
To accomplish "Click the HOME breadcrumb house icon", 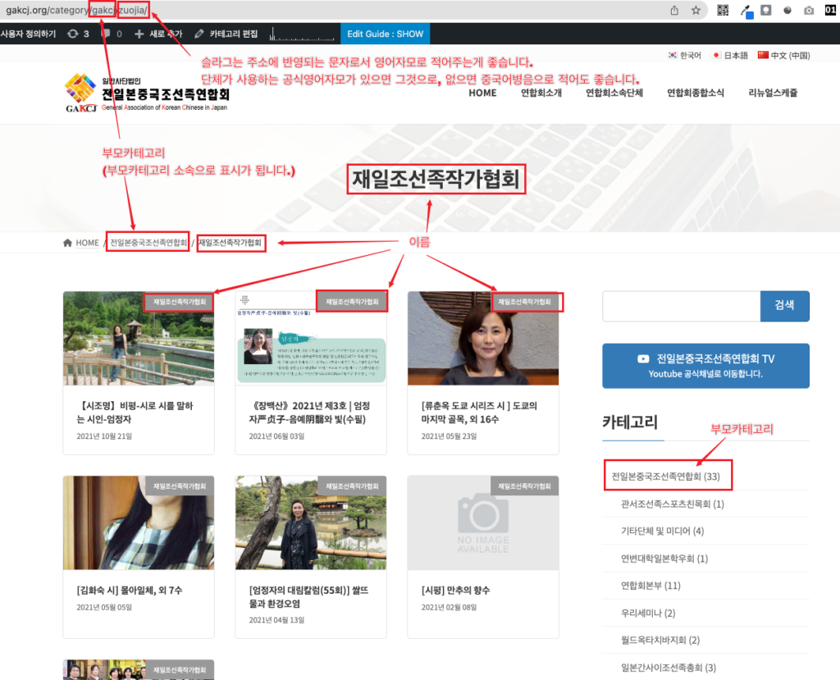I will (x=67, y=243).
